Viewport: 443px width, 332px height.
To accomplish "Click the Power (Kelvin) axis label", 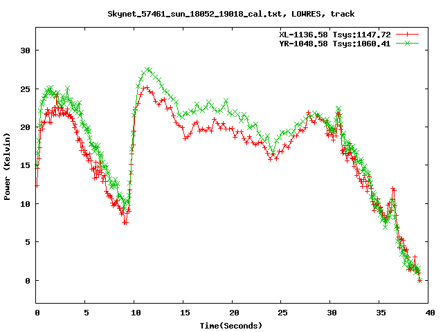I will click(7, 167).
